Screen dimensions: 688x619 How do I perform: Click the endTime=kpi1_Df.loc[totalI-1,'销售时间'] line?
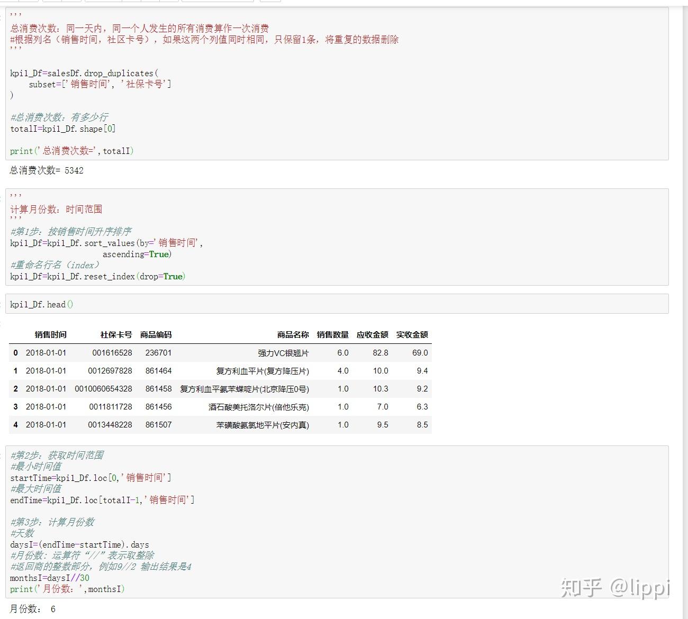102,500
